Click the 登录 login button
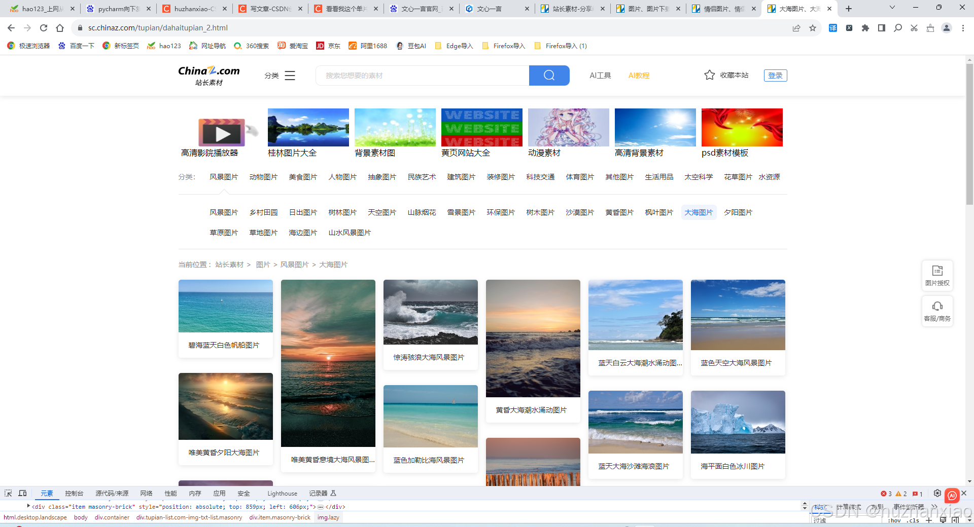 (775, 76)
